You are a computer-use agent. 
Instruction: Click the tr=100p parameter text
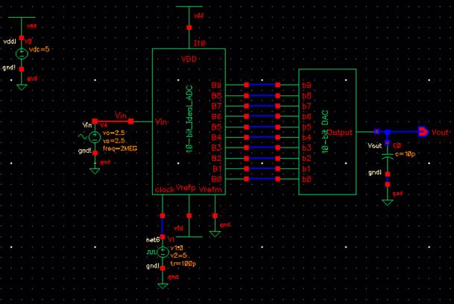click(183, 264)
